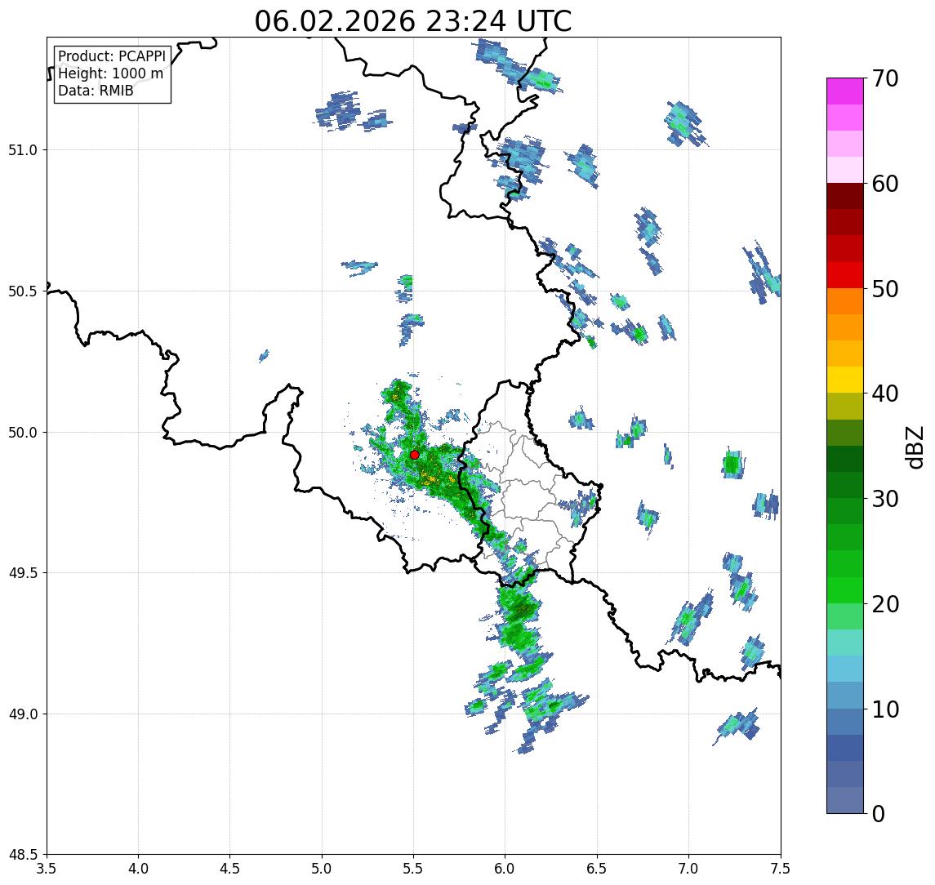This screenshot has width=935, height=885.
Task: Select the 'Data: RMIB' legend line
Action: tap(96, 91)
